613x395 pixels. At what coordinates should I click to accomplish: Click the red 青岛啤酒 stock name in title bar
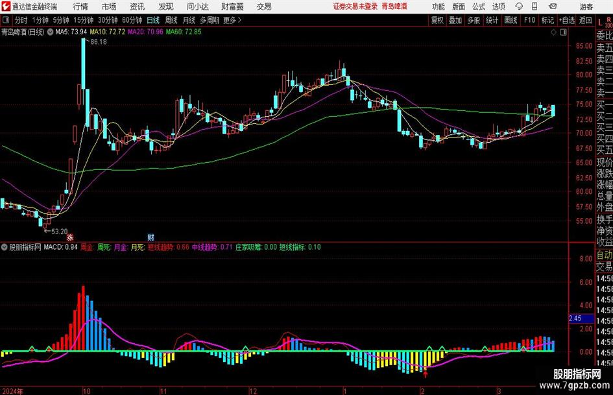(x=394, y=6)
